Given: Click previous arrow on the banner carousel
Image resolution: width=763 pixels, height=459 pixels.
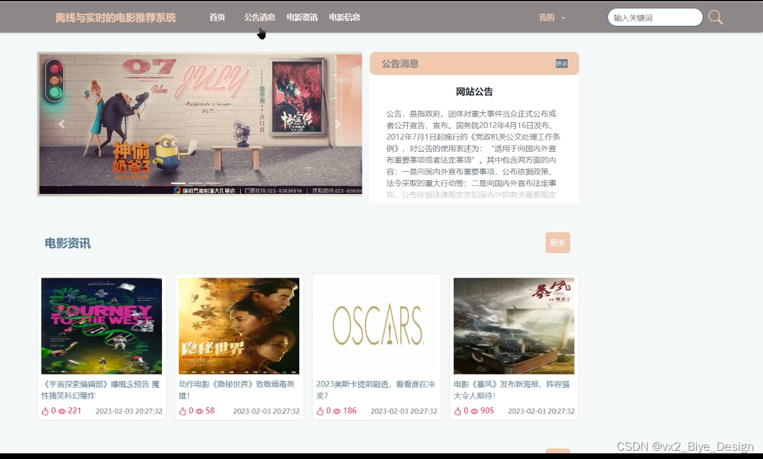Looking at the screenshot, I should point(61,125).
